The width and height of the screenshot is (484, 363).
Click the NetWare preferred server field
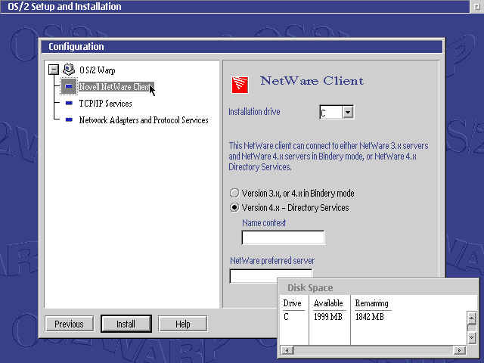pos(271,276)
